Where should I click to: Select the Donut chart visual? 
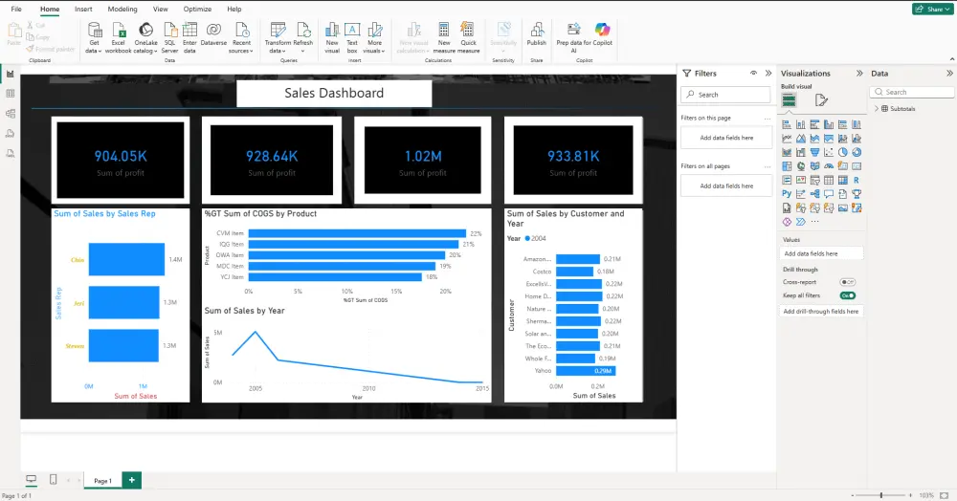click(857, 152)
